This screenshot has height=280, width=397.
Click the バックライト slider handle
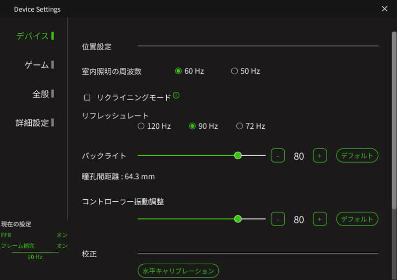pyautogui.click(x=238, y=156)
